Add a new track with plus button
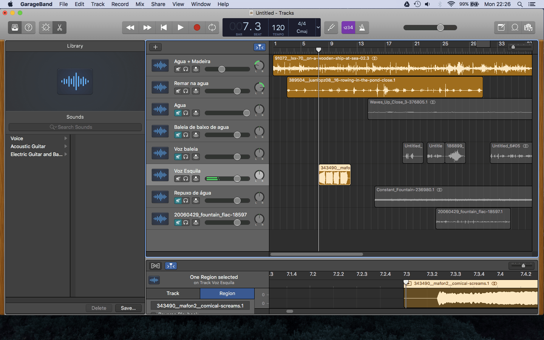 tap(155, 47)
